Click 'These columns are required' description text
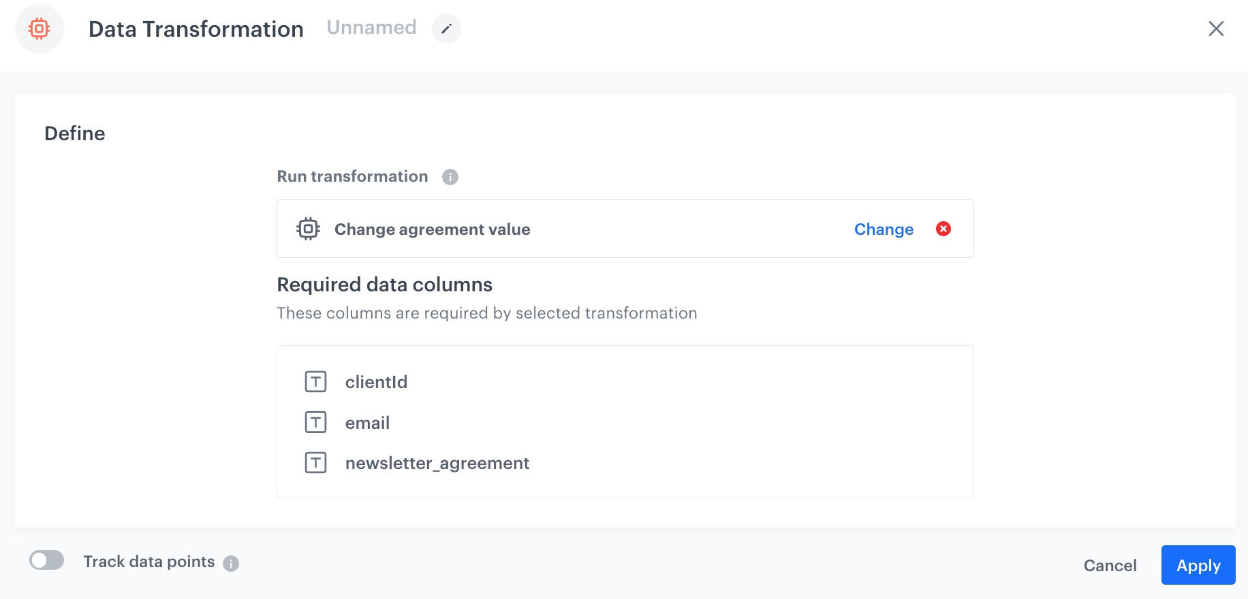Viewport: 1248px width, 599px height. point(486,313)
